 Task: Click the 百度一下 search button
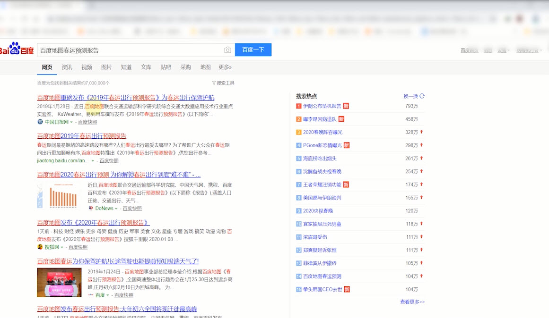click(x=253, y=50)
